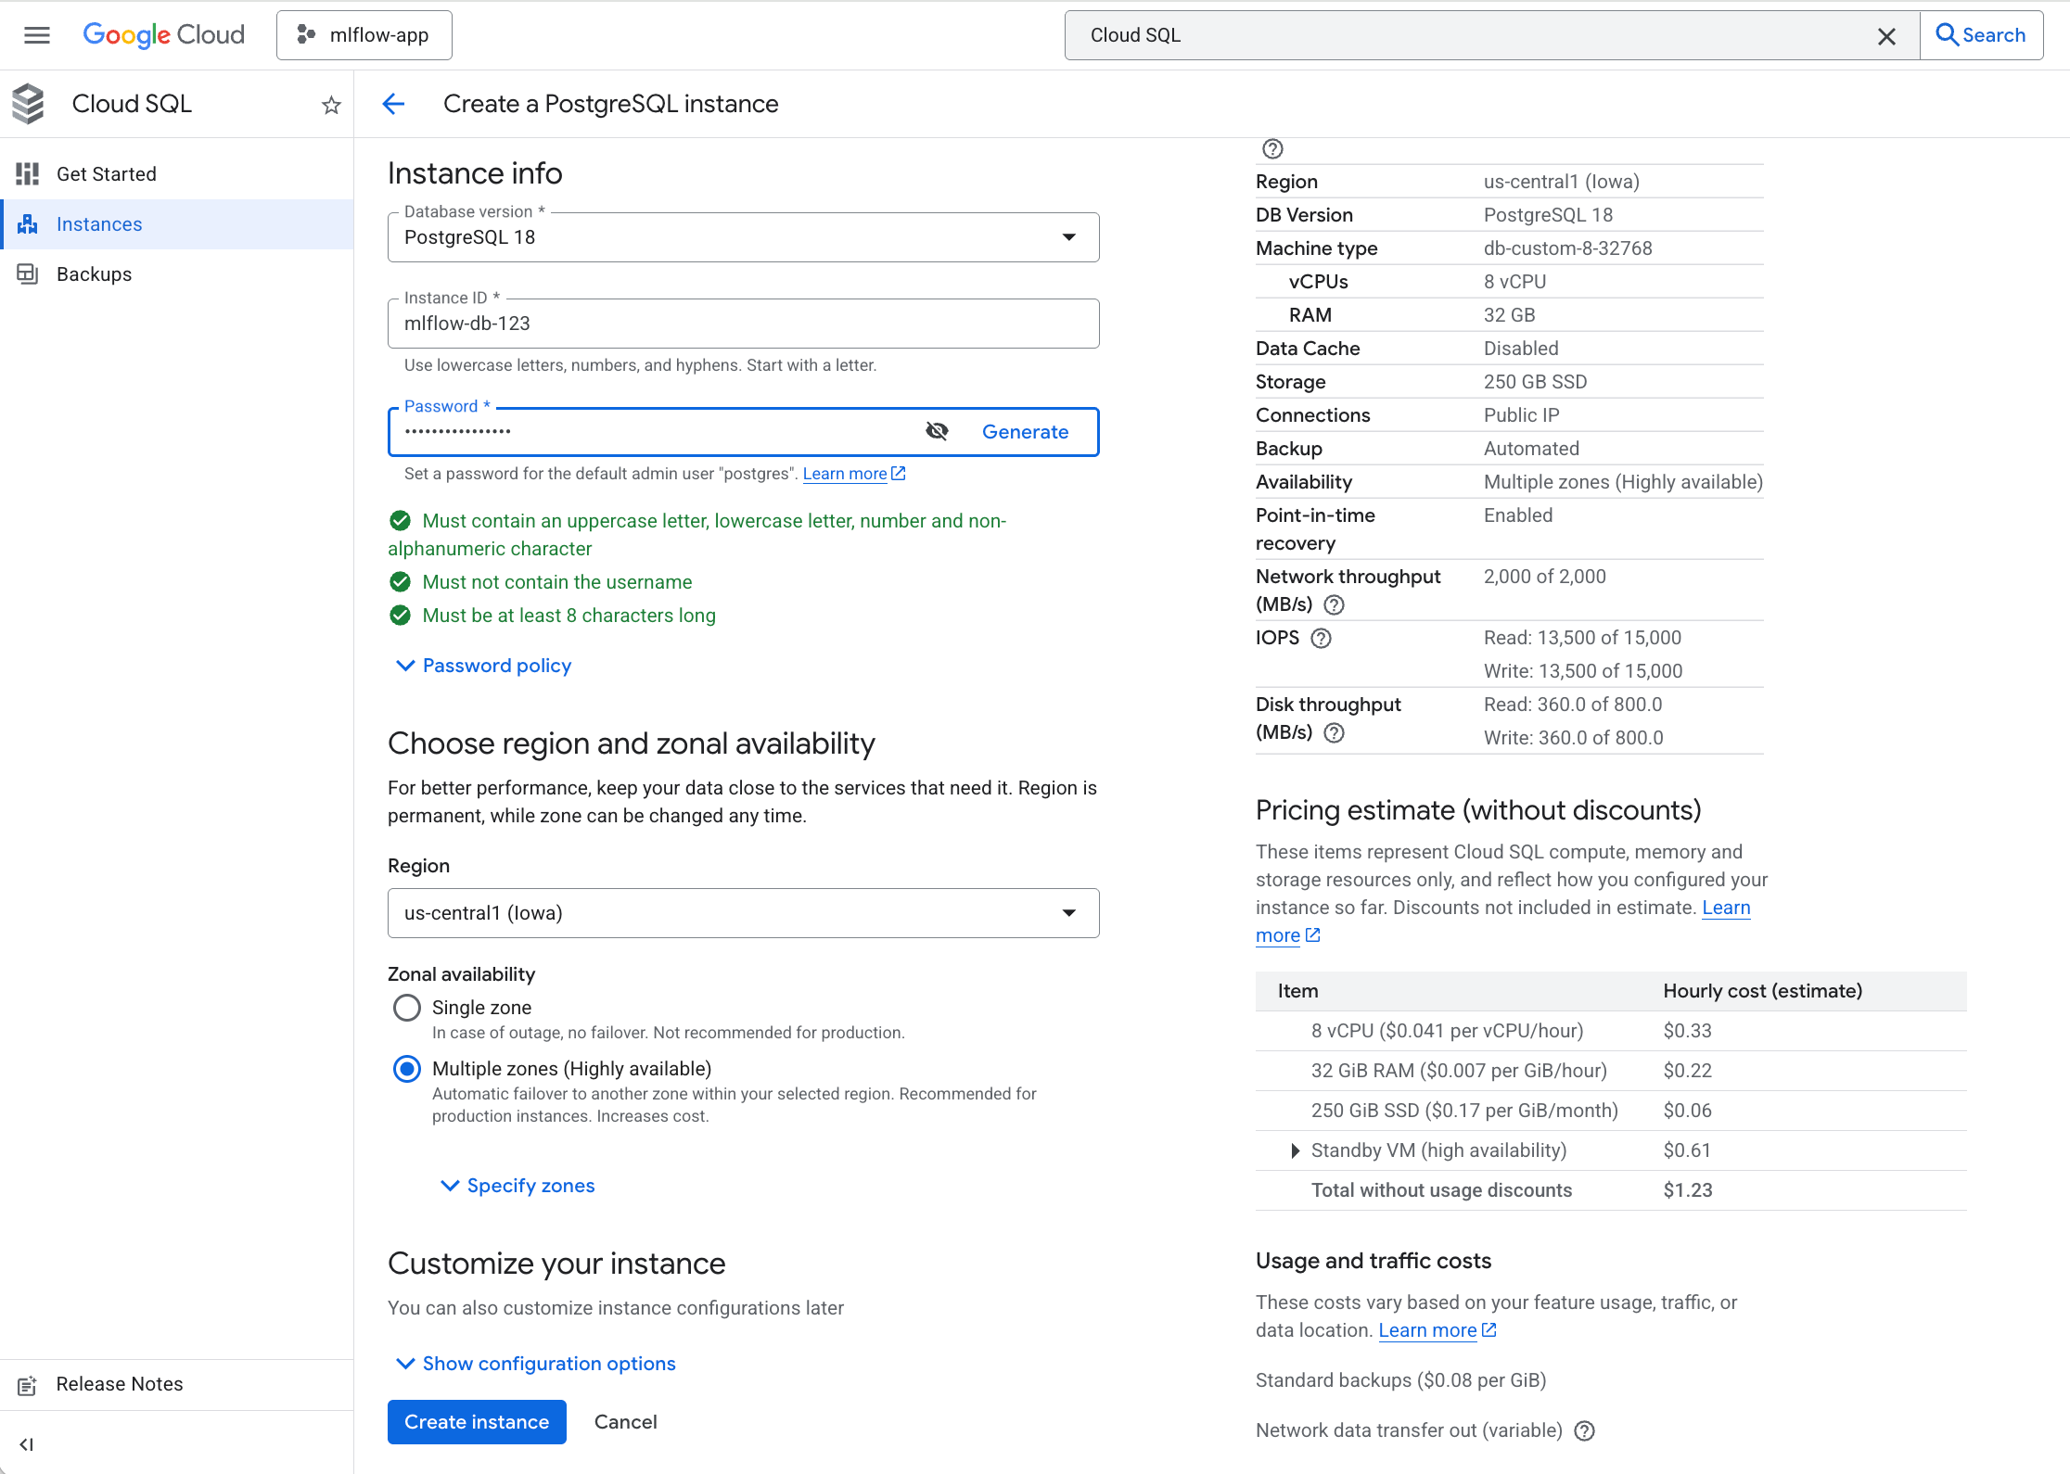Image resolution: width=2070 pixels, height=1474 pixels.
Task: Expand the Standby VM pricing row
Action: [1295, 1150]
